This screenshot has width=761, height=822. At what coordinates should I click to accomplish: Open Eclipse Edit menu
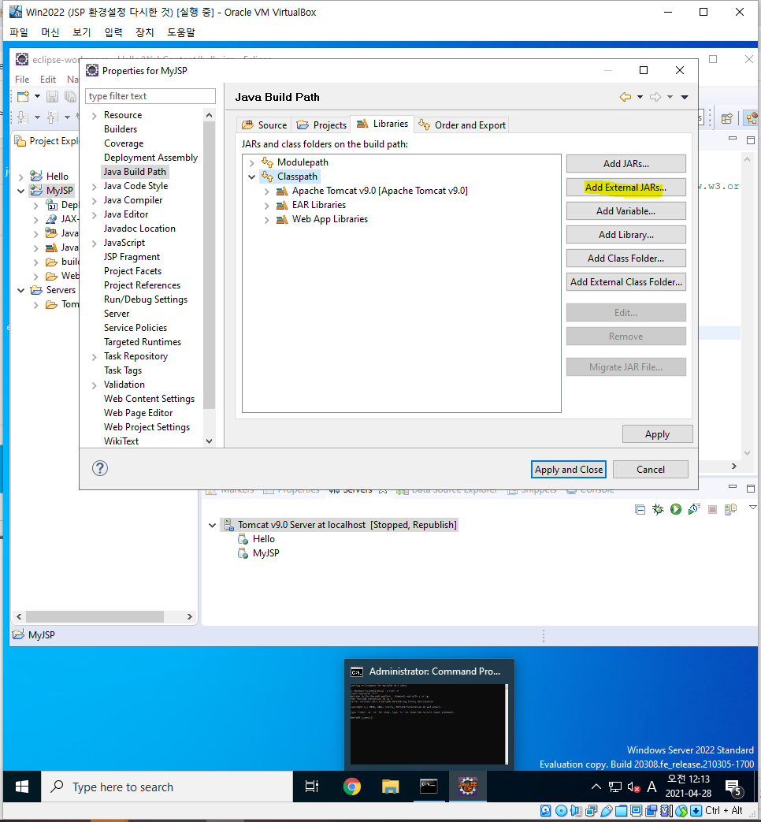[48, 79]
